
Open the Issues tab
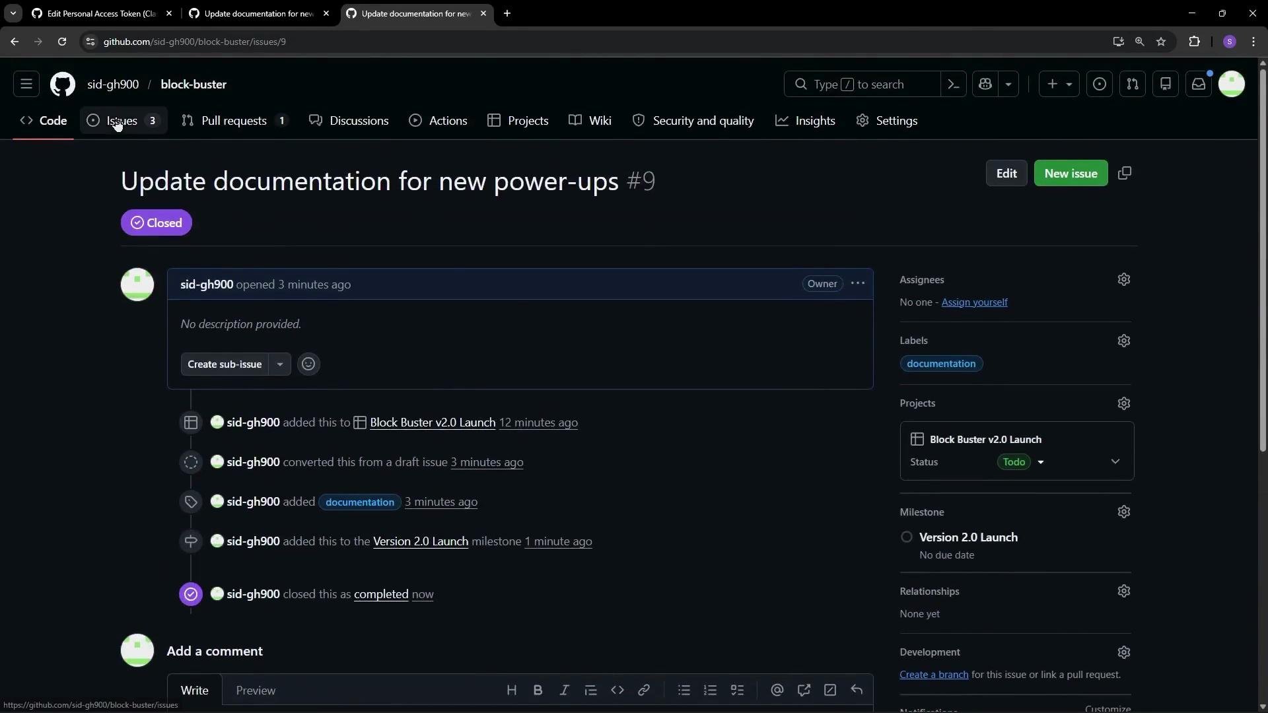point(123,121)
